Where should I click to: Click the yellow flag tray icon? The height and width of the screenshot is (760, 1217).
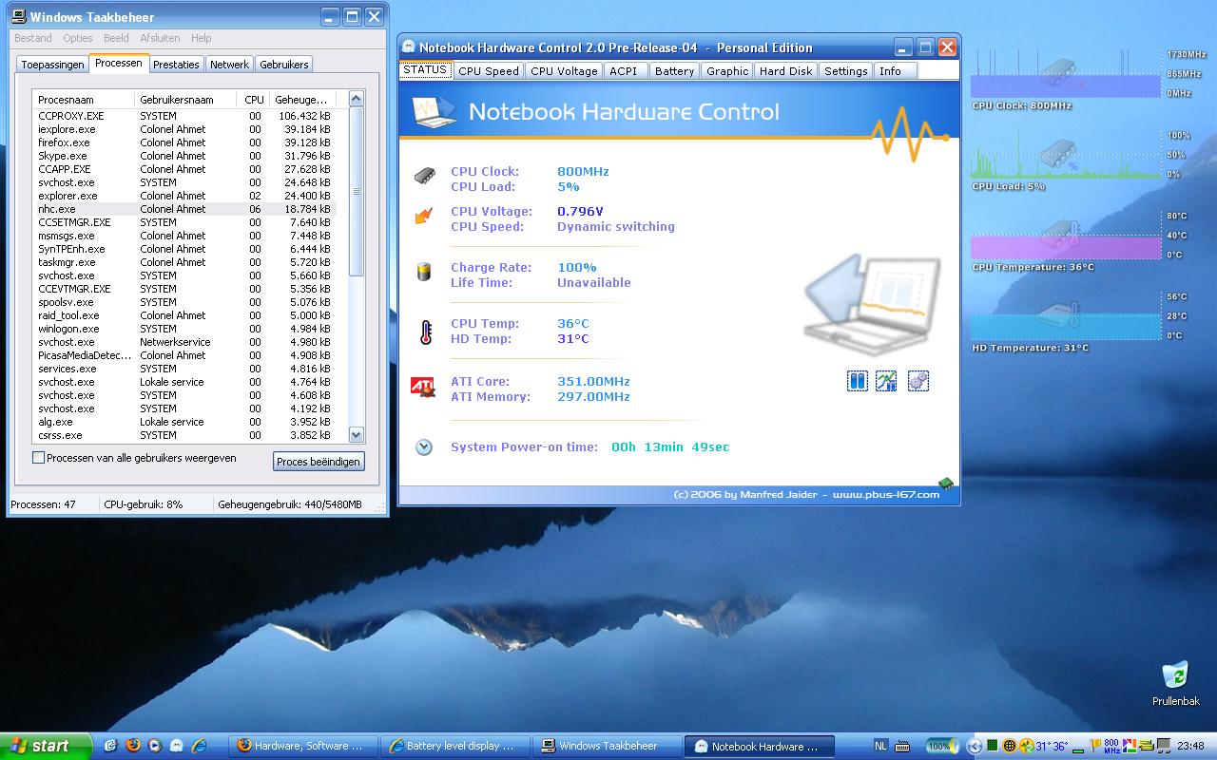pyautogui.click(x=1095, y=746)
